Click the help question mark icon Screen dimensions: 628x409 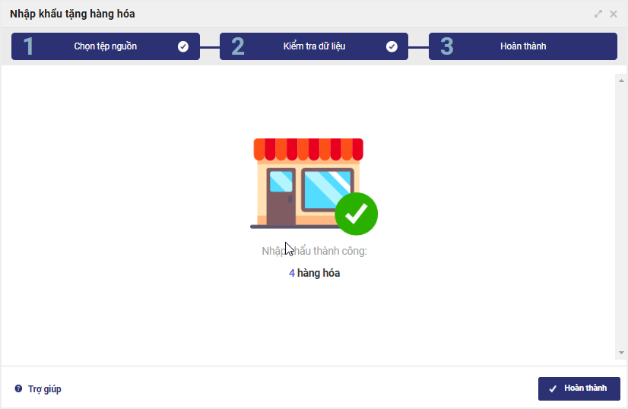point(18,388)
